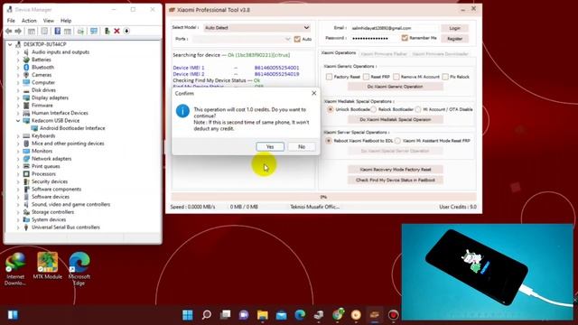Click the red X Uninstall device icon
578x325 pixels.
tap(117, 31)
